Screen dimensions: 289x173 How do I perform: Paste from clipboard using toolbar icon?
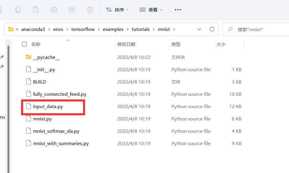36,9
